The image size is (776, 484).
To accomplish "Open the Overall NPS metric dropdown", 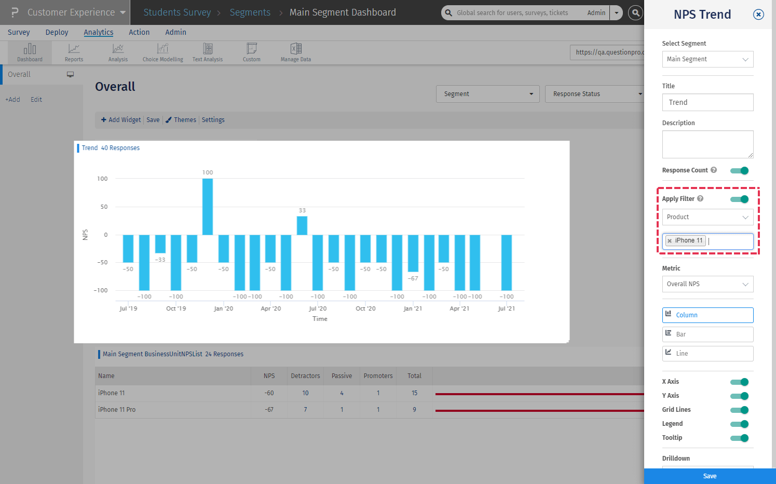I will [x=707, y=284].
